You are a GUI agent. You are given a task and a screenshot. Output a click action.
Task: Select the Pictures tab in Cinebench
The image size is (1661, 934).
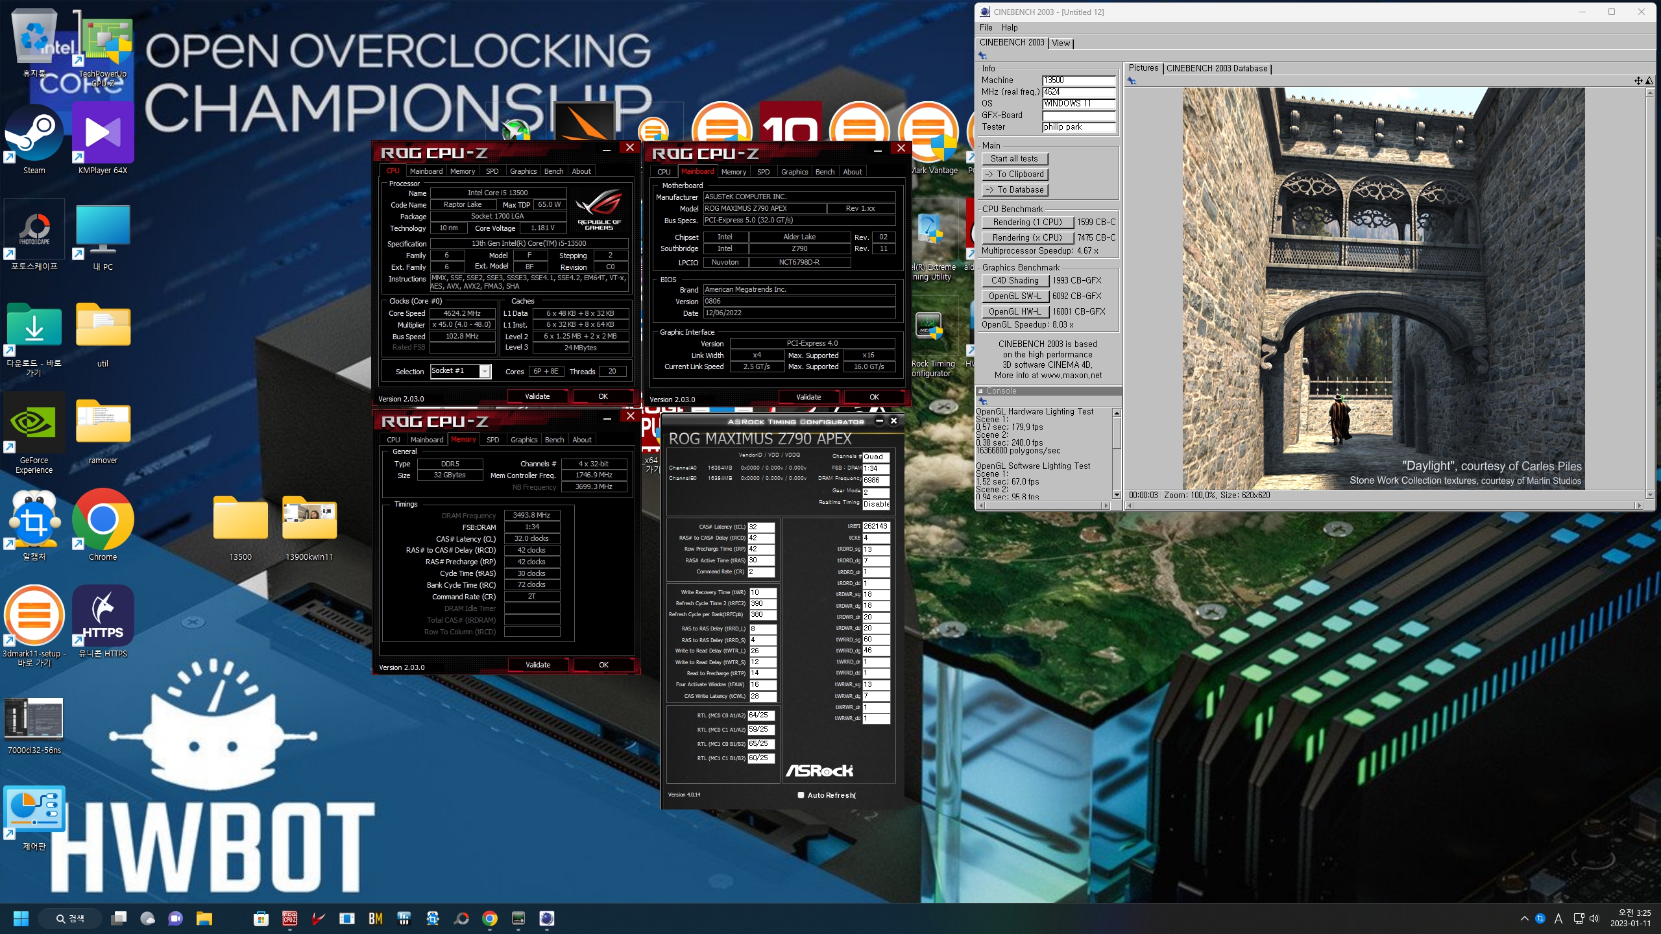1143,68
